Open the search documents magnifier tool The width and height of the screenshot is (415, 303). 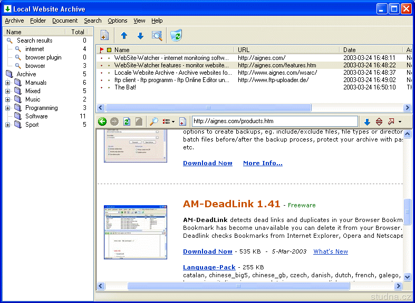point(157,36)
